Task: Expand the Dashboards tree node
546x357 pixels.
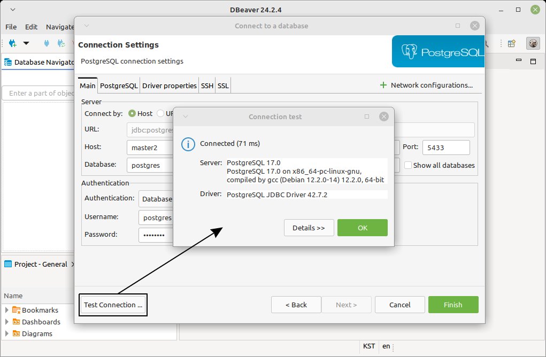Action: pos(7,322)
